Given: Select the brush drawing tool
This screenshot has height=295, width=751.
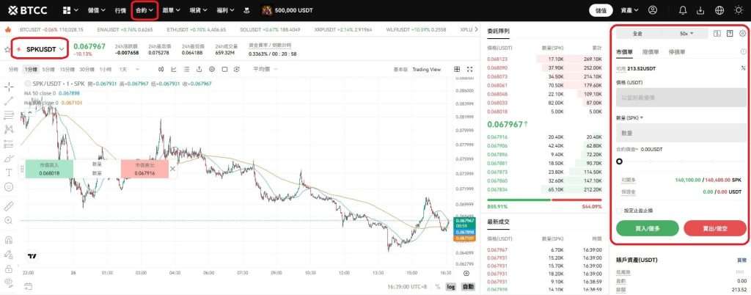Looking at the screenshot, I should 9,158.
